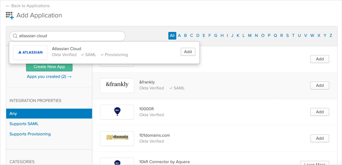Filter by Supports Provisioning
The image size is (342, 165).
tap(30, 134)
